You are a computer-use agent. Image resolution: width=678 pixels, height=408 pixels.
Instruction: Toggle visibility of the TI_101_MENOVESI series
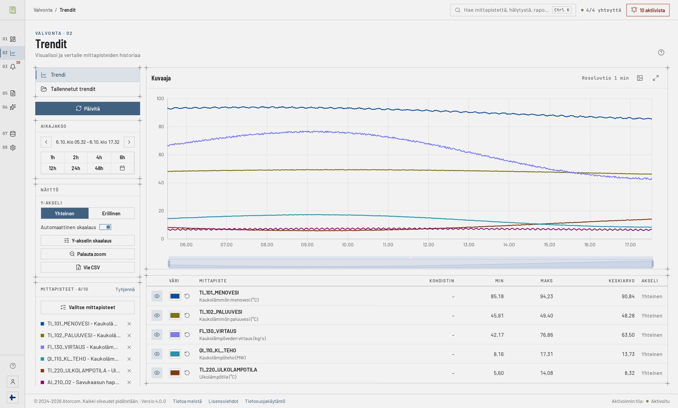pos(157,296)
